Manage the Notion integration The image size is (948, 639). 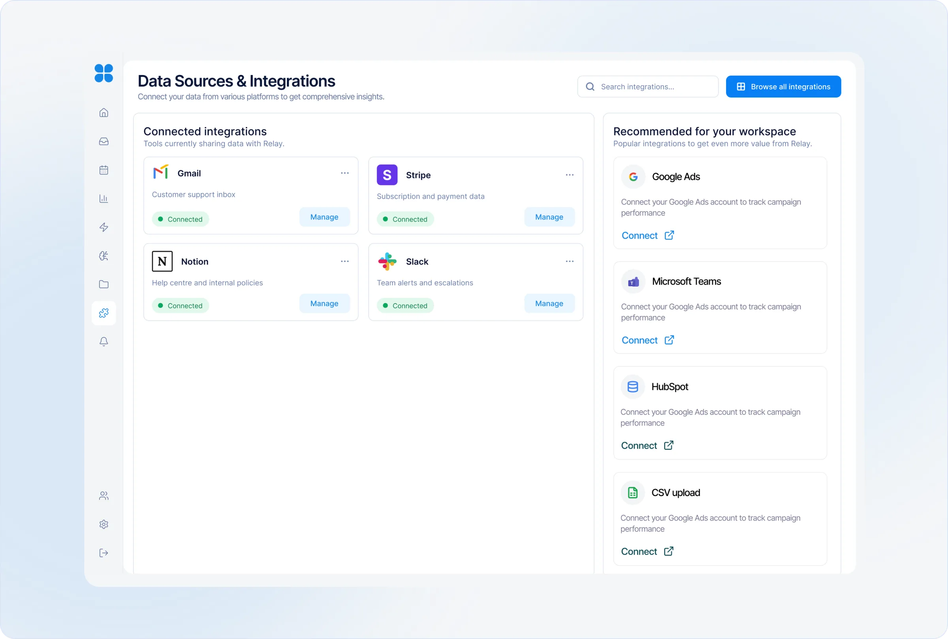[324, 303]
